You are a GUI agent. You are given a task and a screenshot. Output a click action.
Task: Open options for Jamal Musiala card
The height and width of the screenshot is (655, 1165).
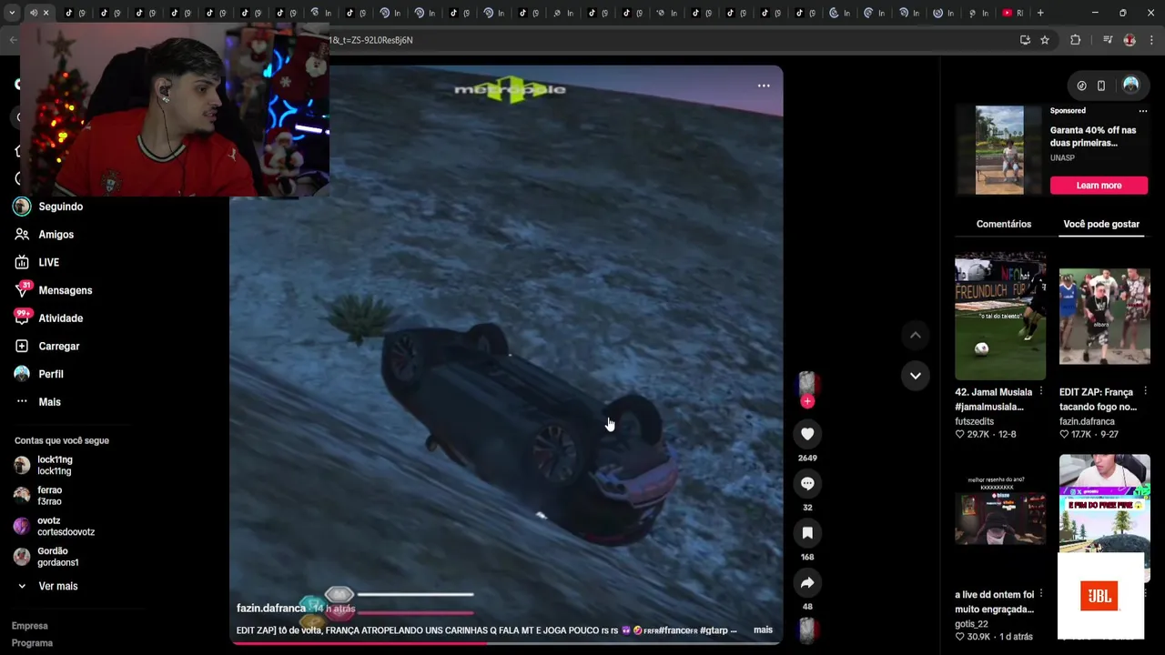[x=1041, y=391]
